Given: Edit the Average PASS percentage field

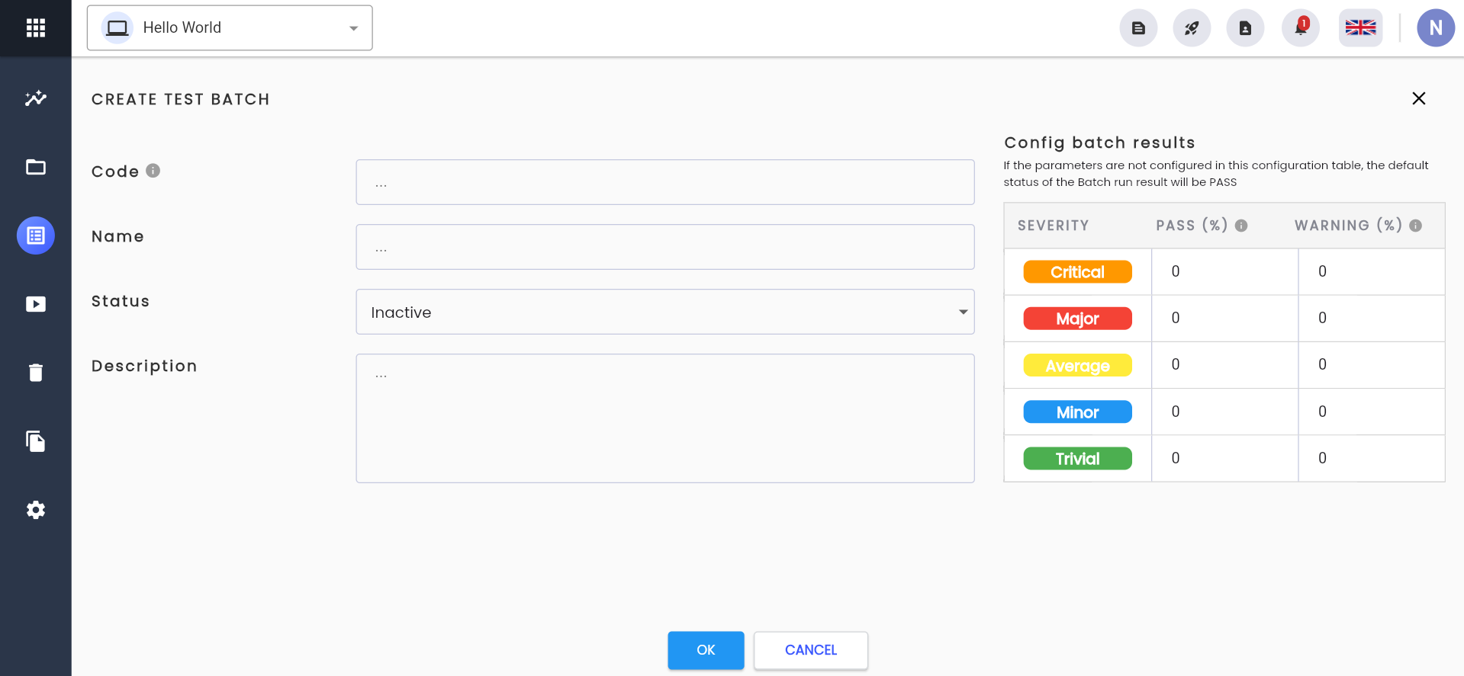Looking at the screenshot, I should (x=1224, y=364).
